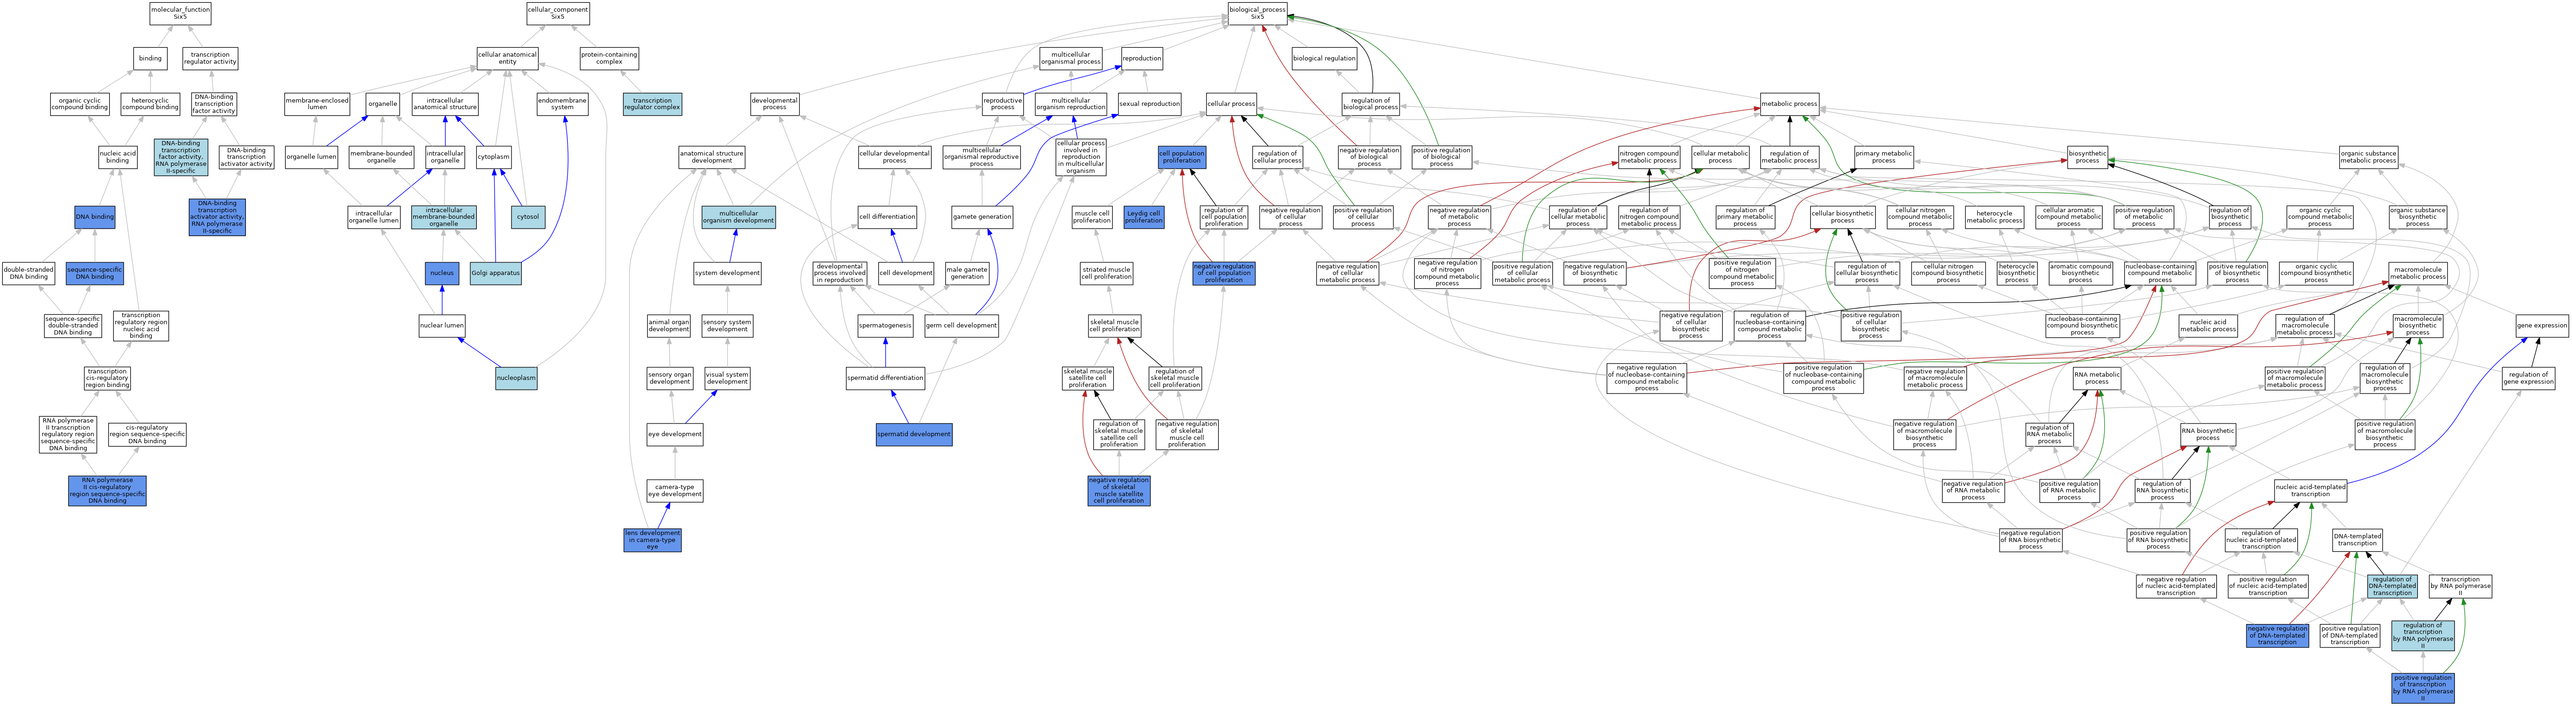Select the sensory system development node
Image resolution: width=2572 pixels, height=706 pixels.
[727, 326]
